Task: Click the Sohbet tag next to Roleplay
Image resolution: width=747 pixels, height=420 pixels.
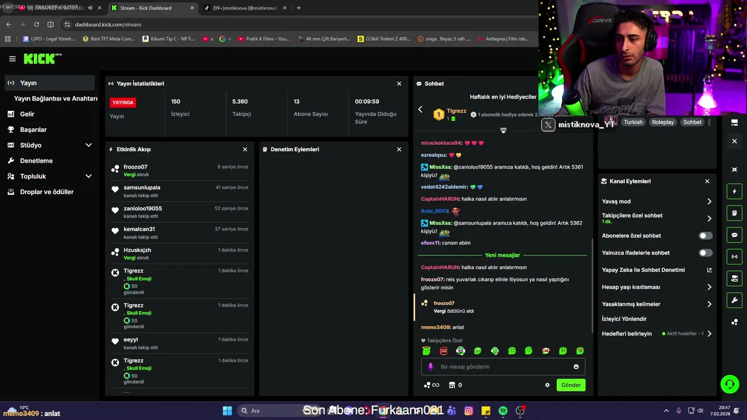Action: coord(692,123)
